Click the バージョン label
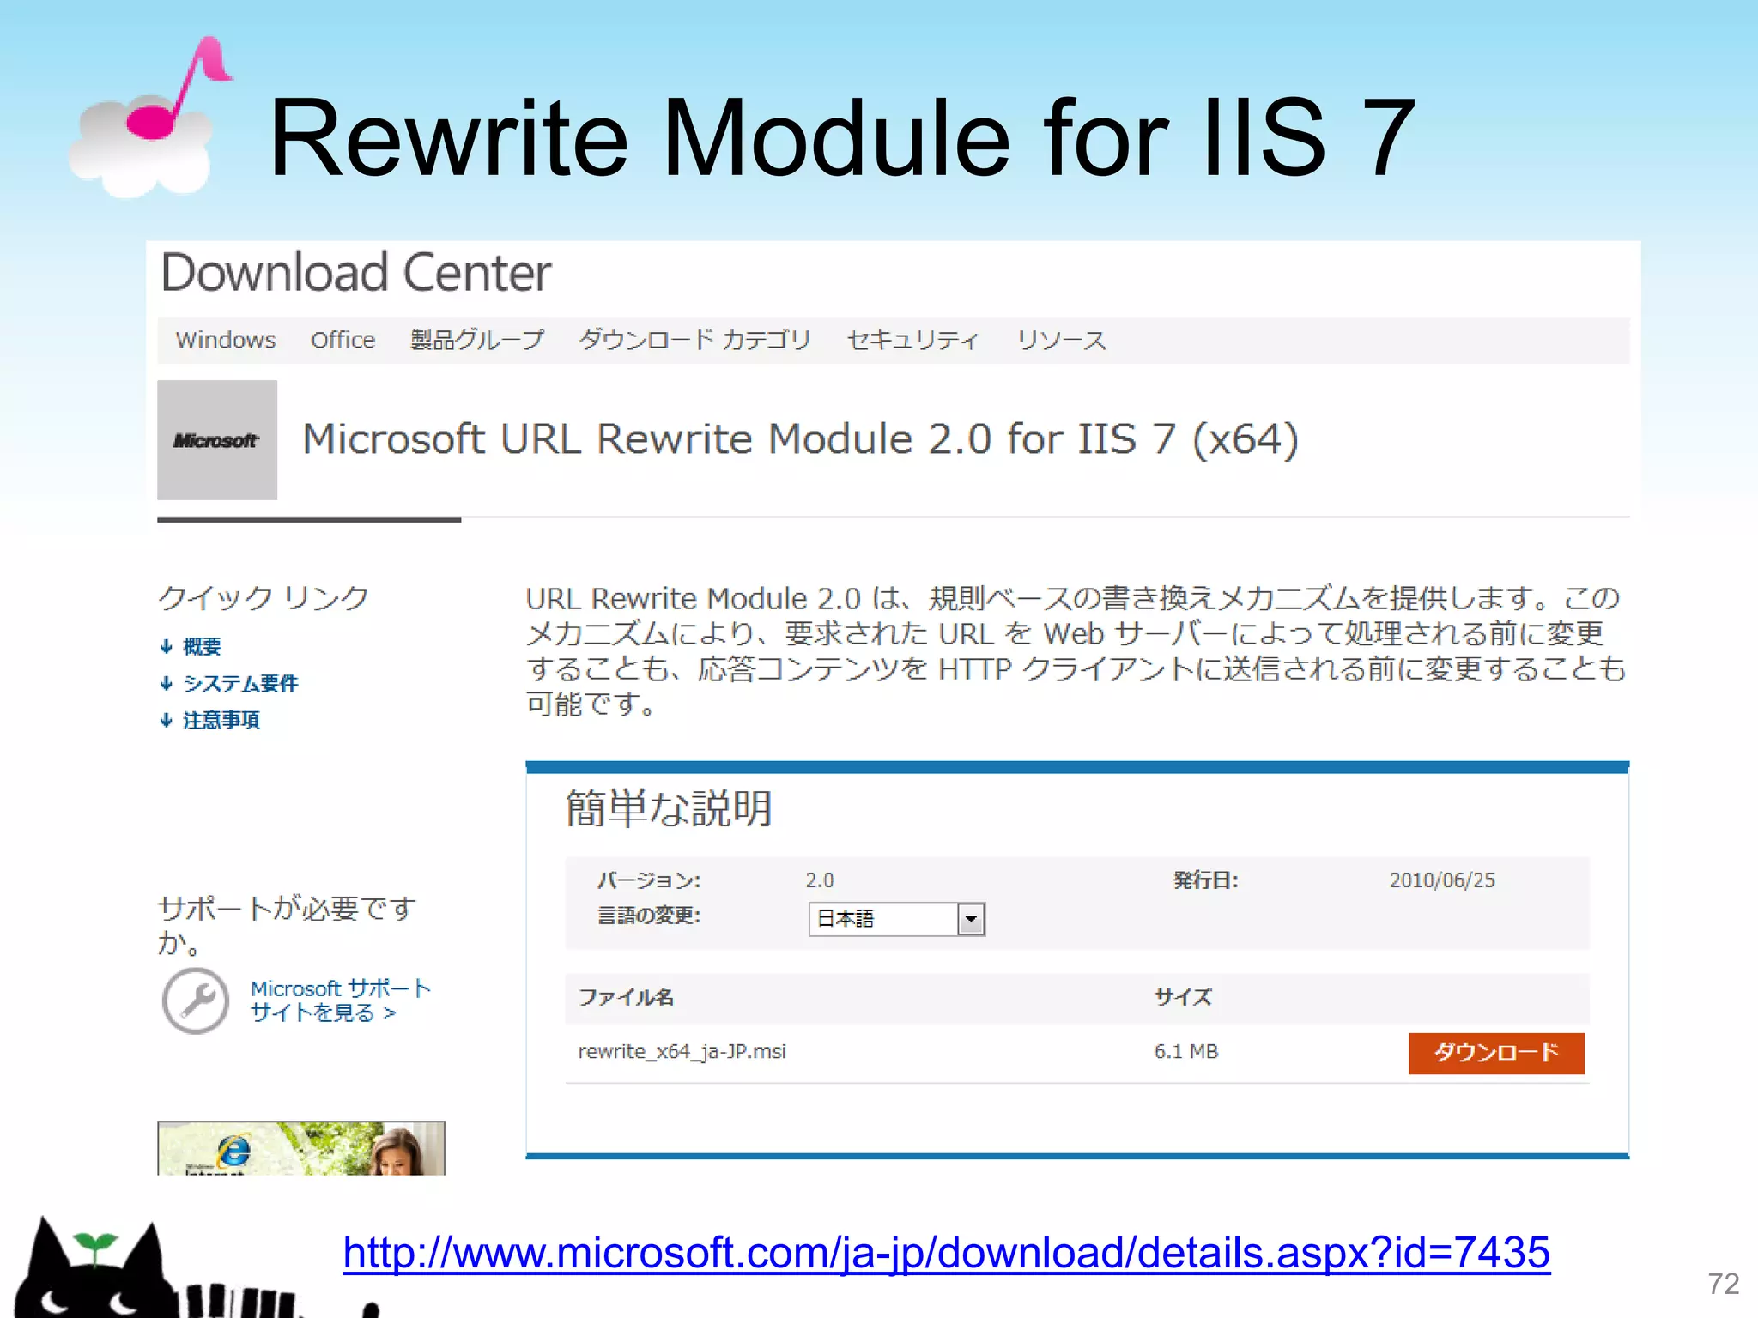Screen dimensions: 1758x1318 click(x=649, y=880)
